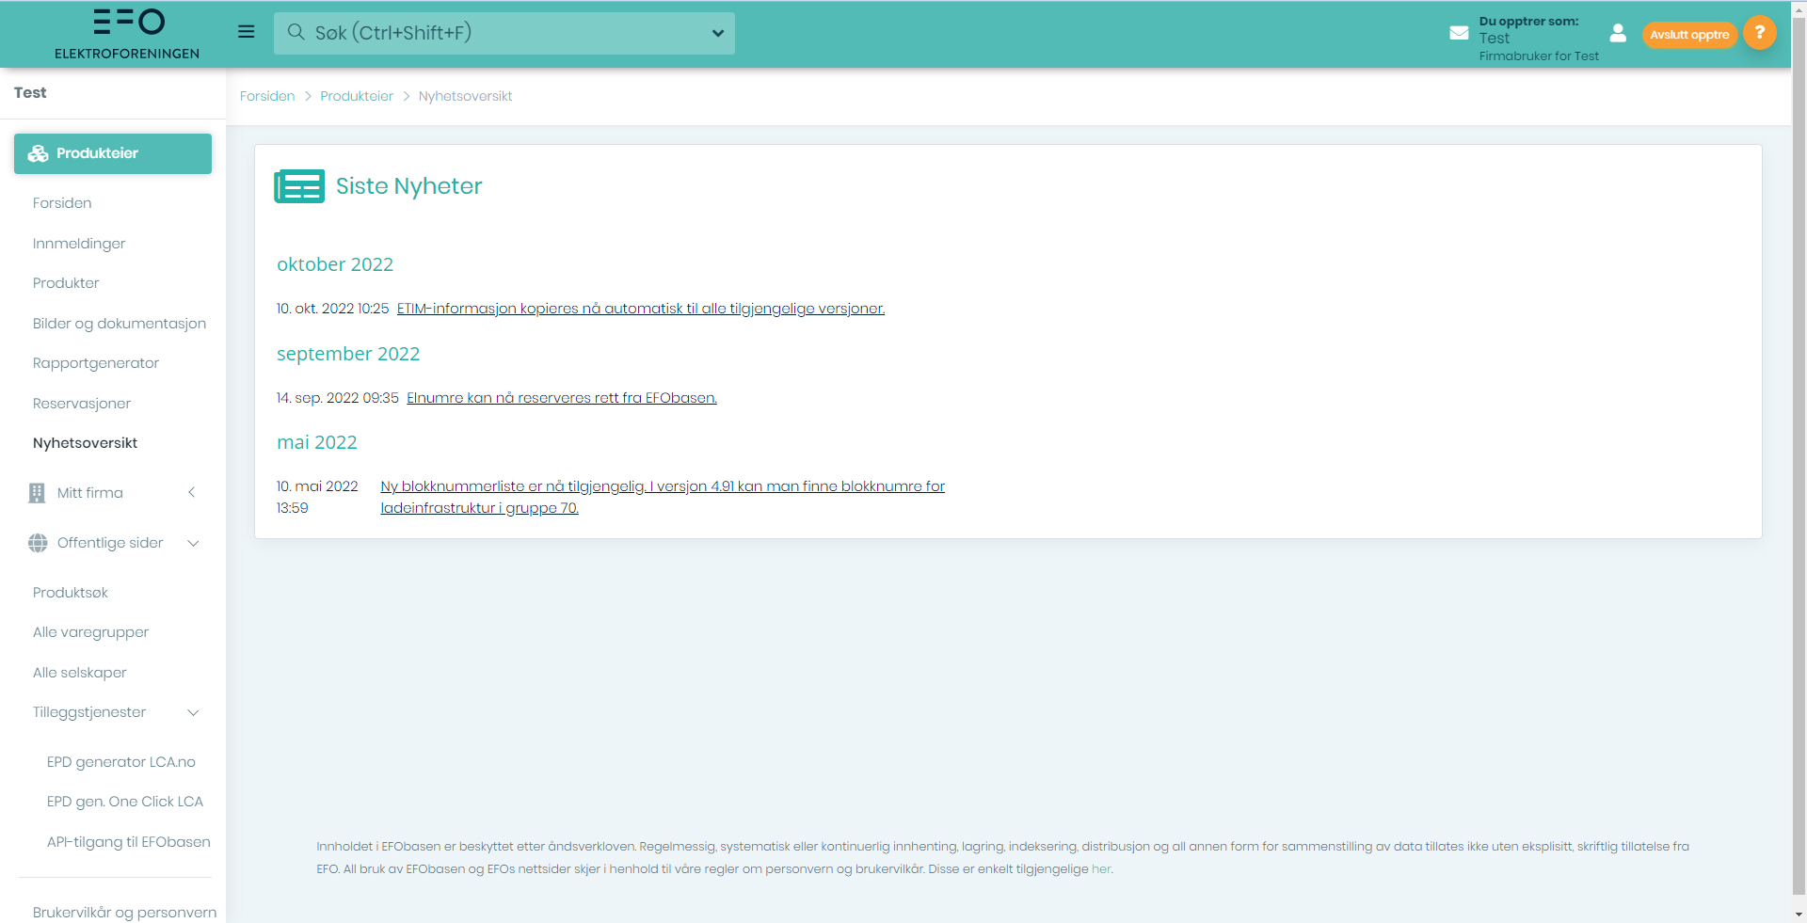
Task: Open the ETIM-informasjon news link
Action: [640, 309]
